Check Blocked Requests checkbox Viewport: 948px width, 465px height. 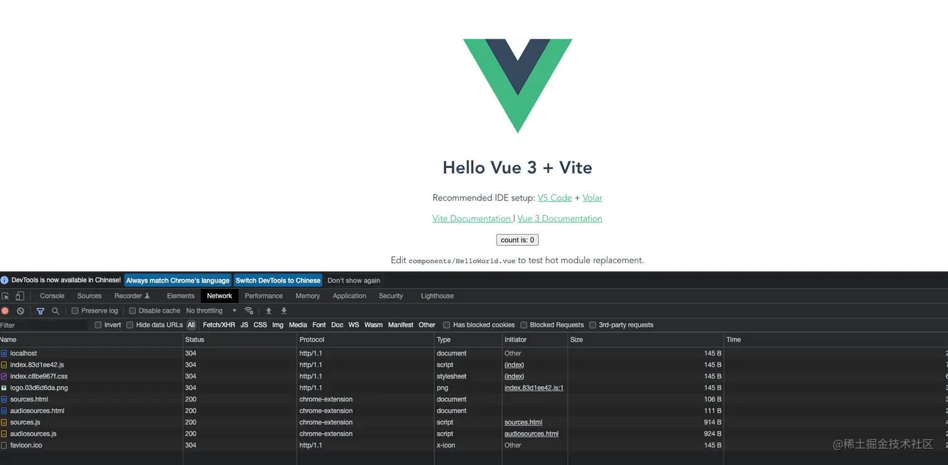click(524, 325)
